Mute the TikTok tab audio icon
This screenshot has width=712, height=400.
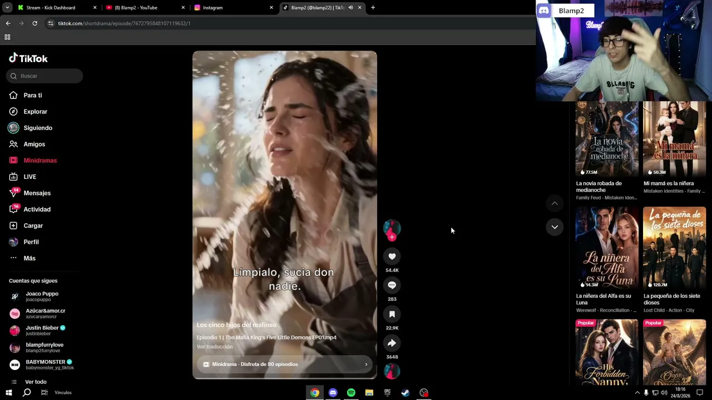pyautogui.click(x=350, y=8)
